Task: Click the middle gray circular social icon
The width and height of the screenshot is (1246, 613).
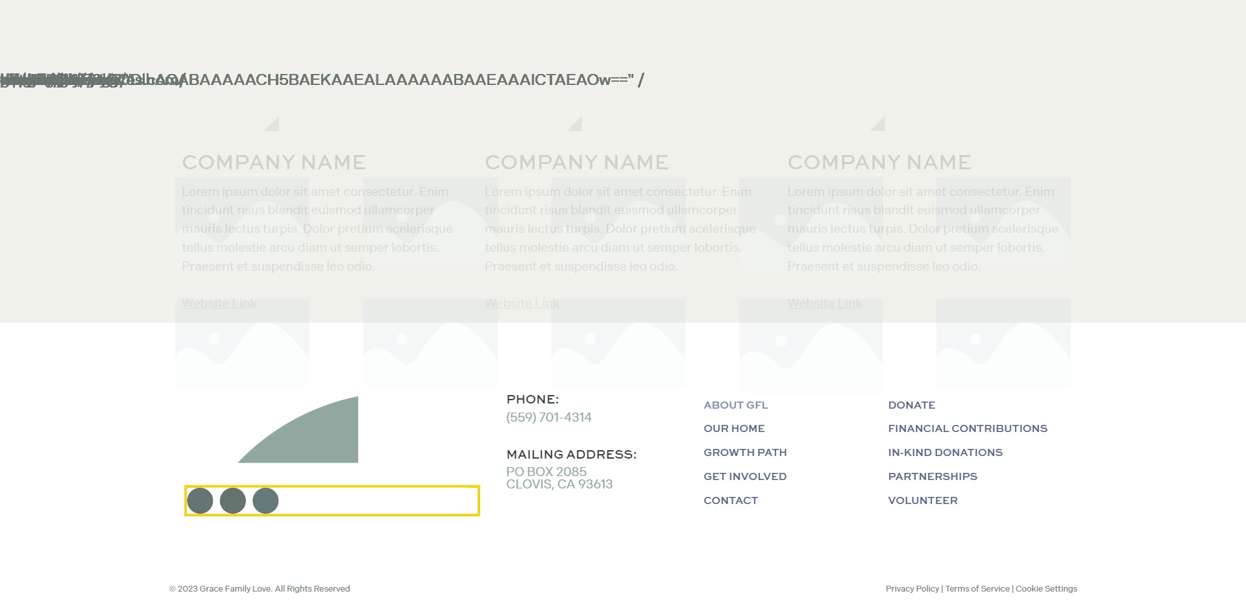Action: 233,501
